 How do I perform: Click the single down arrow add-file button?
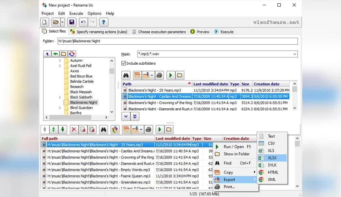pos(126,116)
